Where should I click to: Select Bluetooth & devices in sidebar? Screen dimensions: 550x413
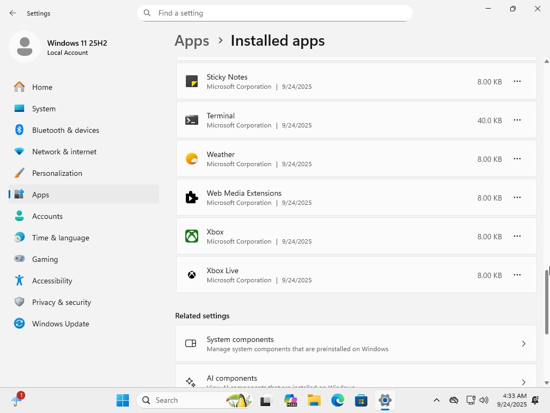66,130
